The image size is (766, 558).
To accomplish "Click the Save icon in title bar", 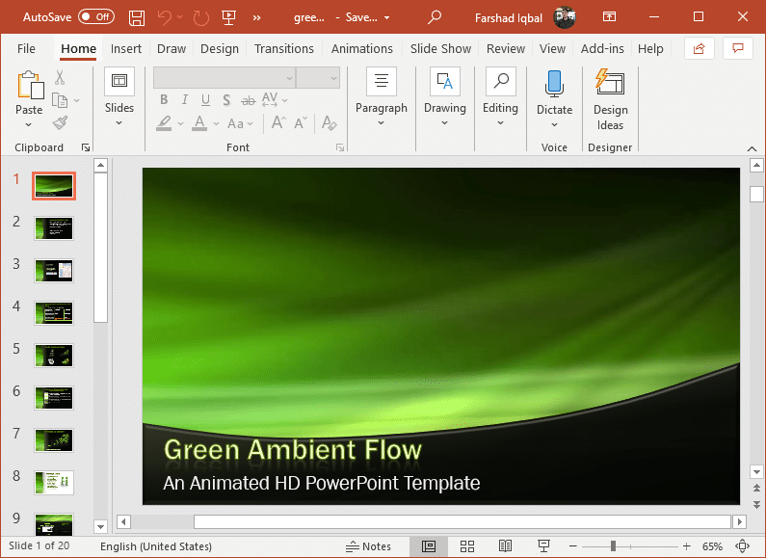I will 137,17.
